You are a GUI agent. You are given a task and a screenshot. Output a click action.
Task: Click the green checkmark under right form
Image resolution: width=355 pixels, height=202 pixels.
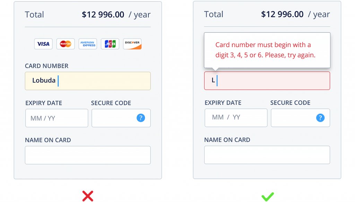click(x=267, y=196)
